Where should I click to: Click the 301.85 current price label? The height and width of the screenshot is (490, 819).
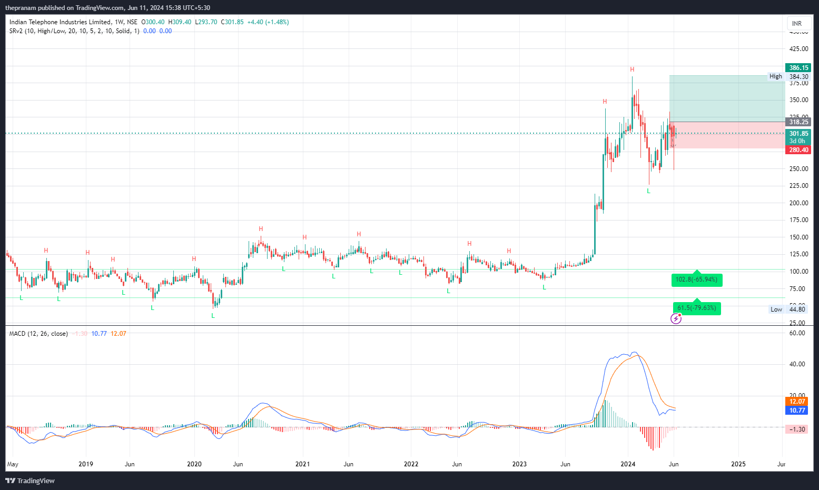click(798, 134)
